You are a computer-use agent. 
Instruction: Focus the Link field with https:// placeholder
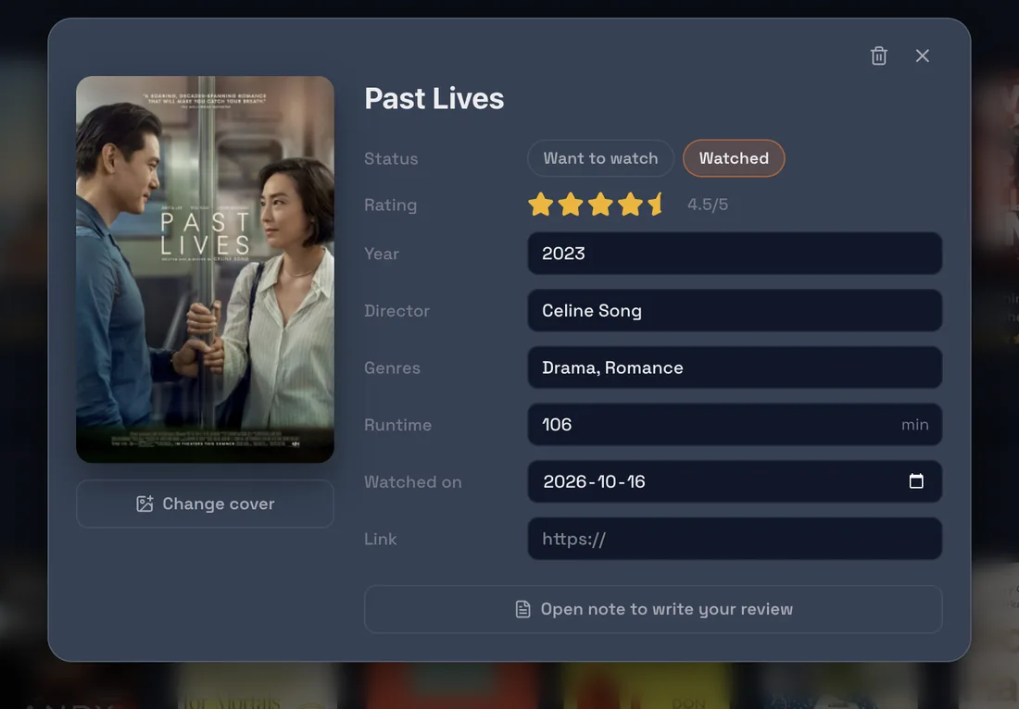[735, 539]
